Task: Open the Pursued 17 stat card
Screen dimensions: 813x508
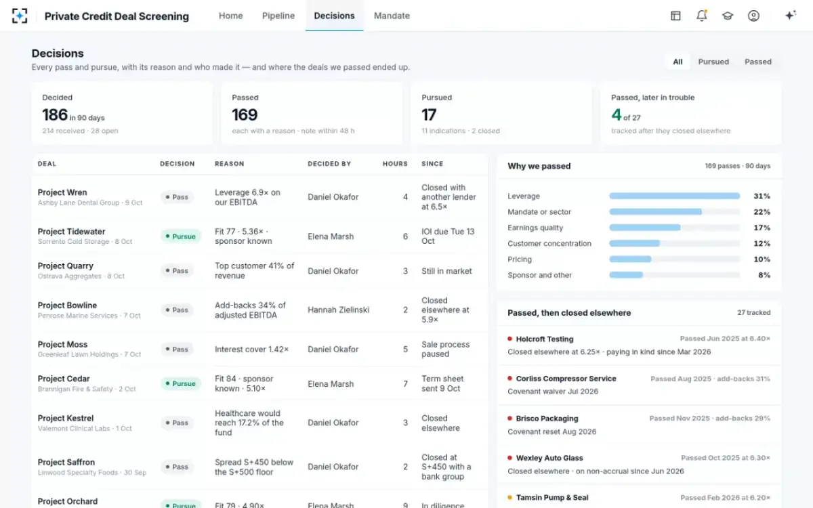Action: pyautogui.click(x=501, y=114)
